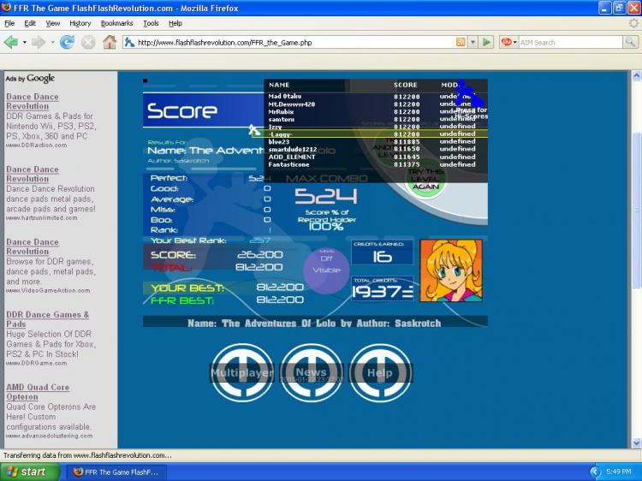Expand the address bar URL dropdown

[x=473, y=42]
